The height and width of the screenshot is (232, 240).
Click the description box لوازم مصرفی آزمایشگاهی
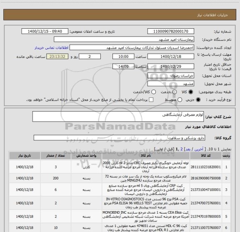click(118, 117)
